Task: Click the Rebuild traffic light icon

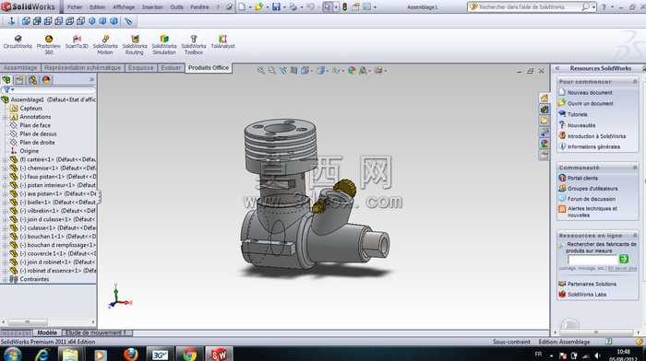Action: (344, 7)
